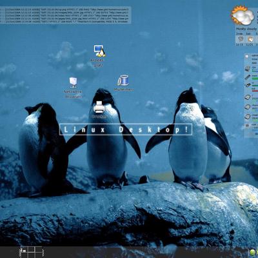
Task: Click the uptime clock icon in system monitor
Action: 247,56
